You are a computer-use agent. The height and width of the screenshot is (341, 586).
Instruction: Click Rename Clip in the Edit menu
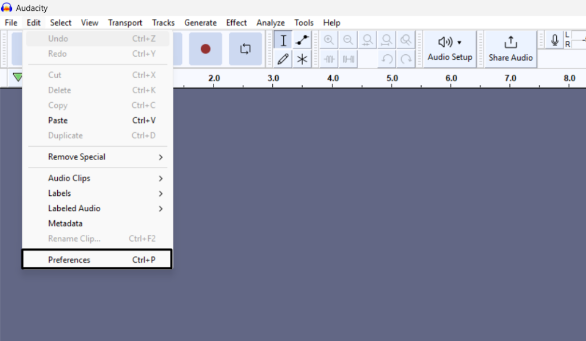tap(97, 239)
